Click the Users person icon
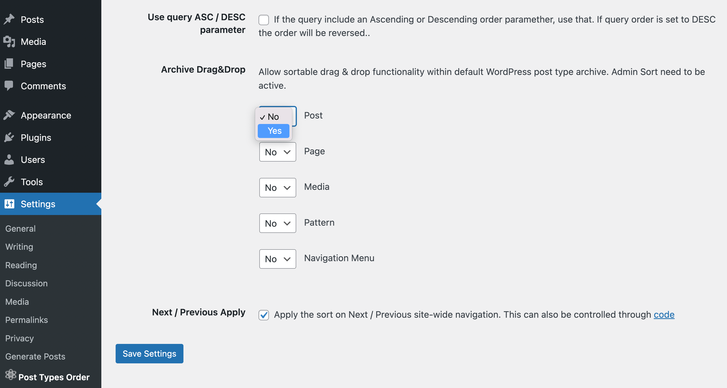This screenshot has height=388, width=727. 9,160
